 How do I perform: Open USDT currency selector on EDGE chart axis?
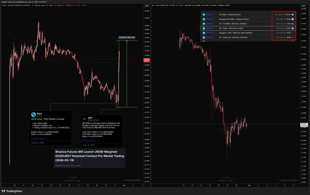click(147, 5)
